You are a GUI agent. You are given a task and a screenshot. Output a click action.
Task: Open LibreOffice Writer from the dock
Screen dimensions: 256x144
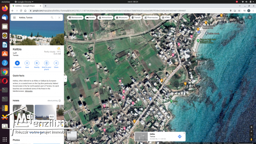pos(5,45)
